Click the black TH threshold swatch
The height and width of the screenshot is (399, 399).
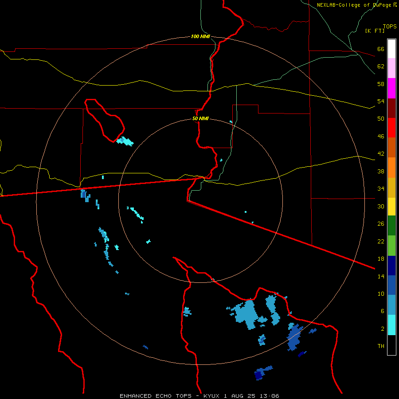pos(391,345)
